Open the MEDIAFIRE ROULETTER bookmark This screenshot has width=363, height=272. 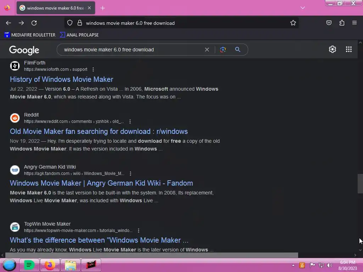(x=30, y=35)
